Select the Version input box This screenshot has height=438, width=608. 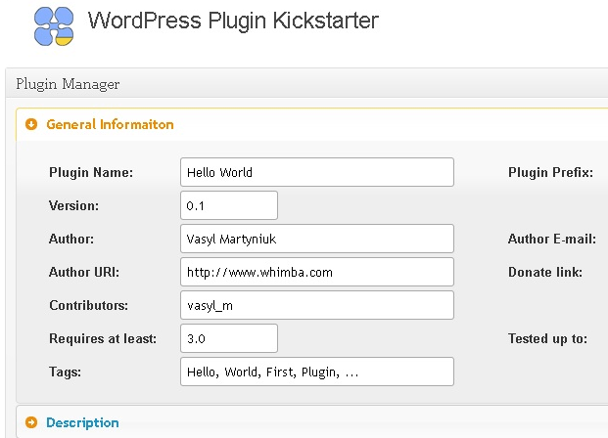(x=229, y=205)
